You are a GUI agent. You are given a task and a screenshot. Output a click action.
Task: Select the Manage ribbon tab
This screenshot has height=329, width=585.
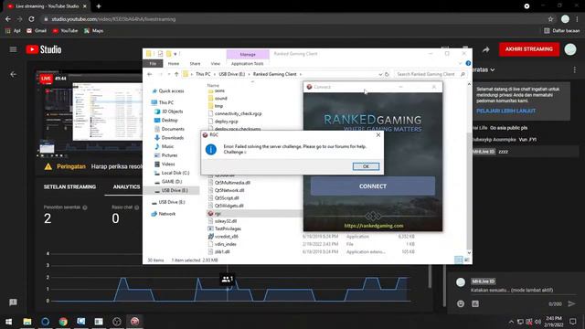248,55
